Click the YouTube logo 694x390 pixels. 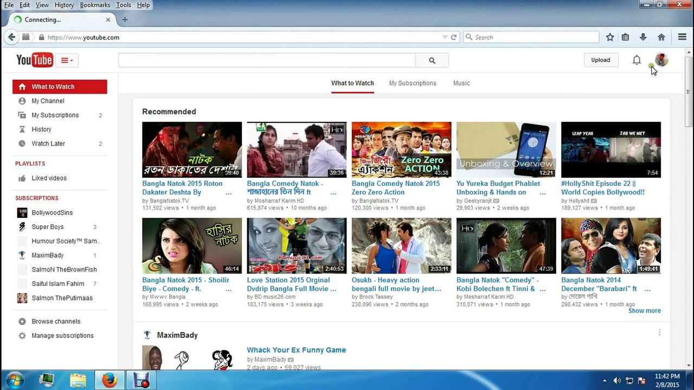[34, 60]
